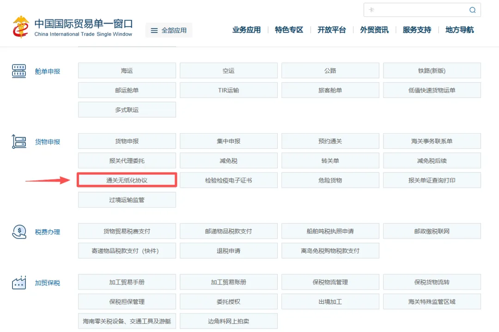Viewport: 499px width, 332px height.
Task: Click the 舱单申报 manifest declaration sidebar icon
Action: [18, 70]
